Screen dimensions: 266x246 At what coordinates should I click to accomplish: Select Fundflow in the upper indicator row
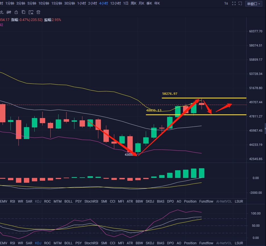pyautogui.click(x=206, y=201)
